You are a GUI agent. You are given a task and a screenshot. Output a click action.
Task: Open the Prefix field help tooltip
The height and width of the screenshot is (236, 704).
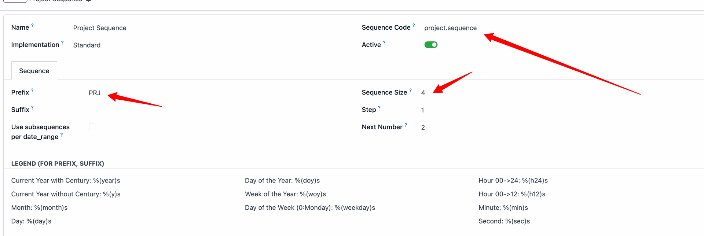(32, 90)
